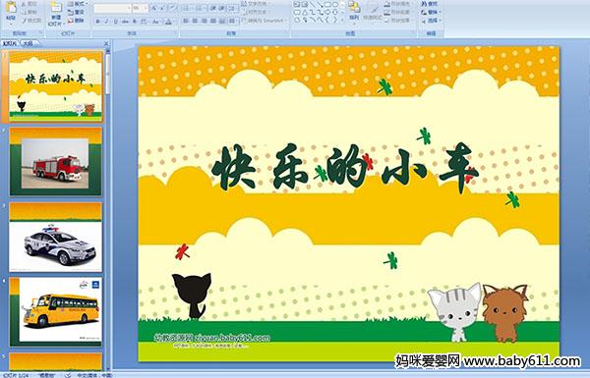Click the Strikethrough text icon
The height and width of the screenshot is (378, 590).
125,22
